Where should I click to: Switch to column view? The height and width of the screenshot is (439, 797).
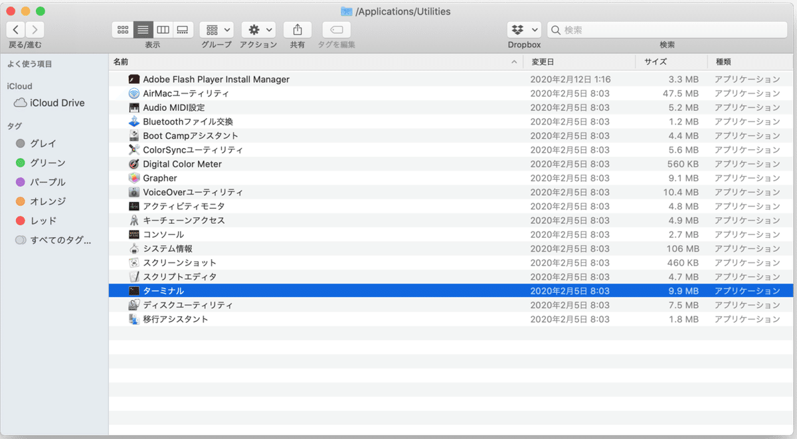[x=163, y=30]
